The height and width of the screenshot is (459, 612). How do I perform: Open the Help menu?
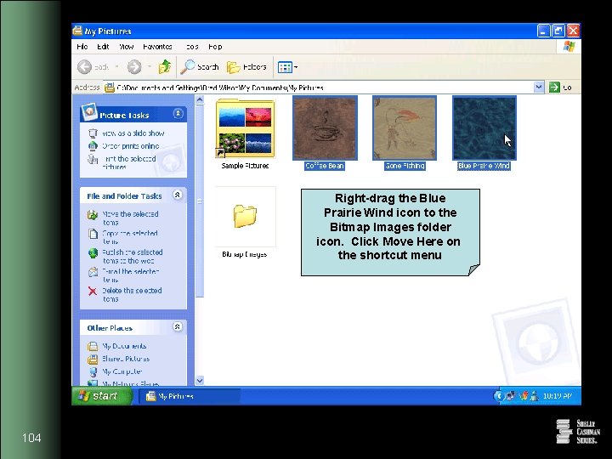215,47
